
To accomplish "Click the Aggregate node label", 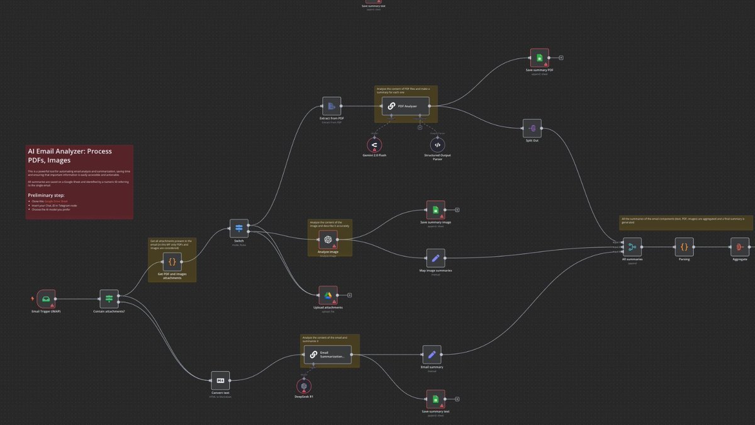I will click(x=740, y=259).
